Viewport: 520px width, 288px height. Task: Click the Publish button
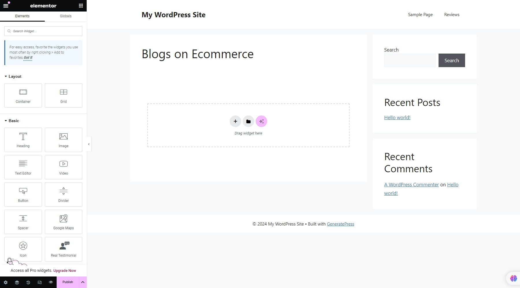pos(67,282)
